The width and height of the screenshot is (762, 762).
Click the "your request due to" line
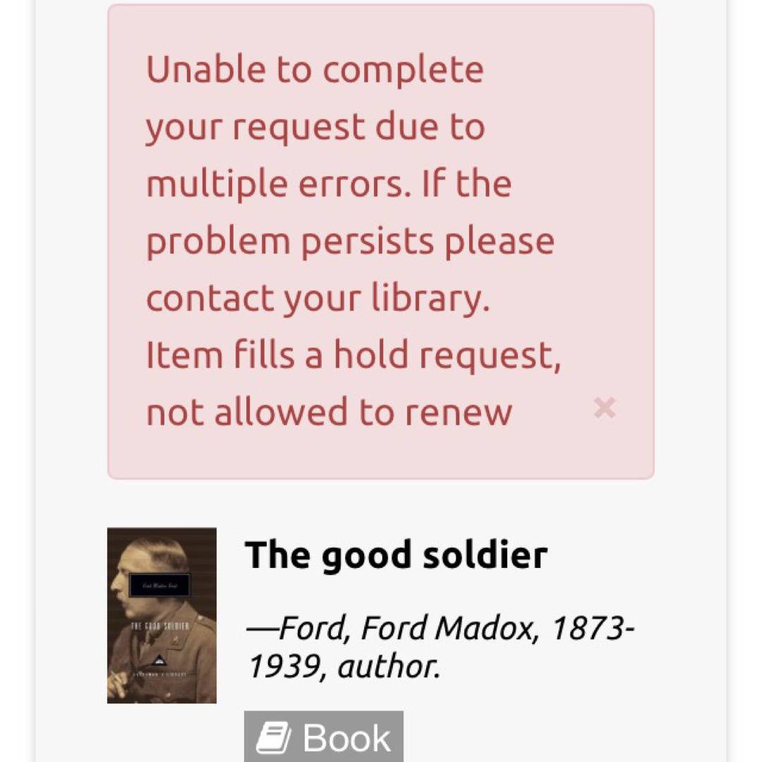coord(315,127)
